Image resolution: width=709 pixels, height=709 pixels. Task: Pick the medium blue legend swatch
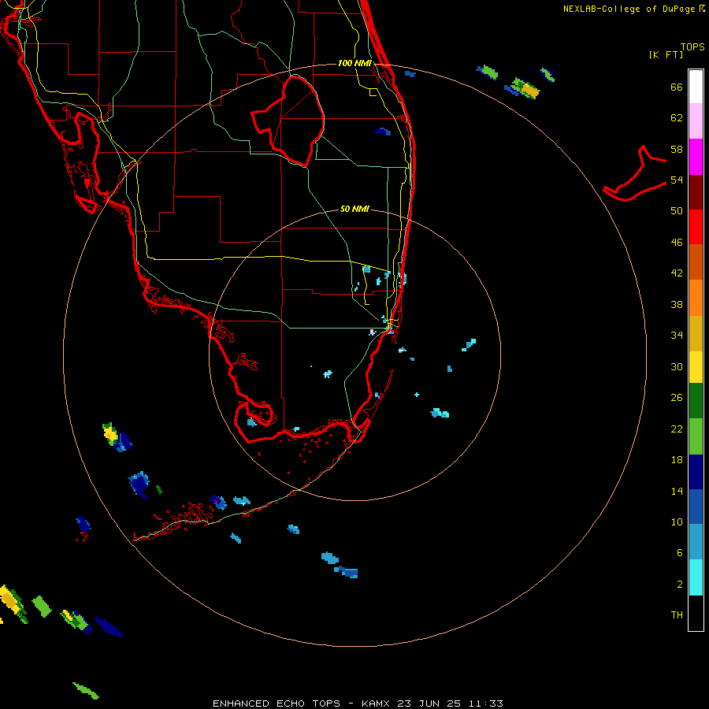[696, 507]
